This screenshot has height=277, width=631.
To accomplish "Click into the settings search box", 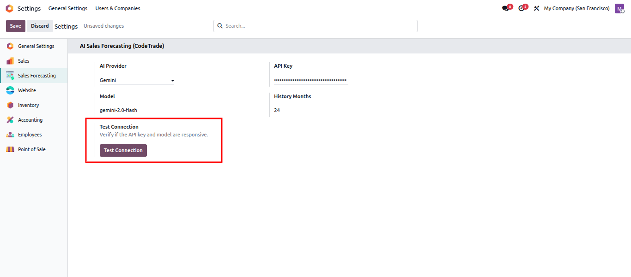I will coord(315,26).
